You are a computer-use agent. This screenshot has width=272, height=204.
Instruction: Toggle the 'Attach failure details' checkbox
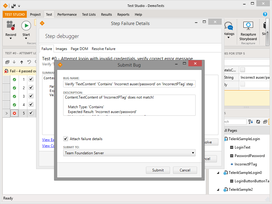coord(66,139)
